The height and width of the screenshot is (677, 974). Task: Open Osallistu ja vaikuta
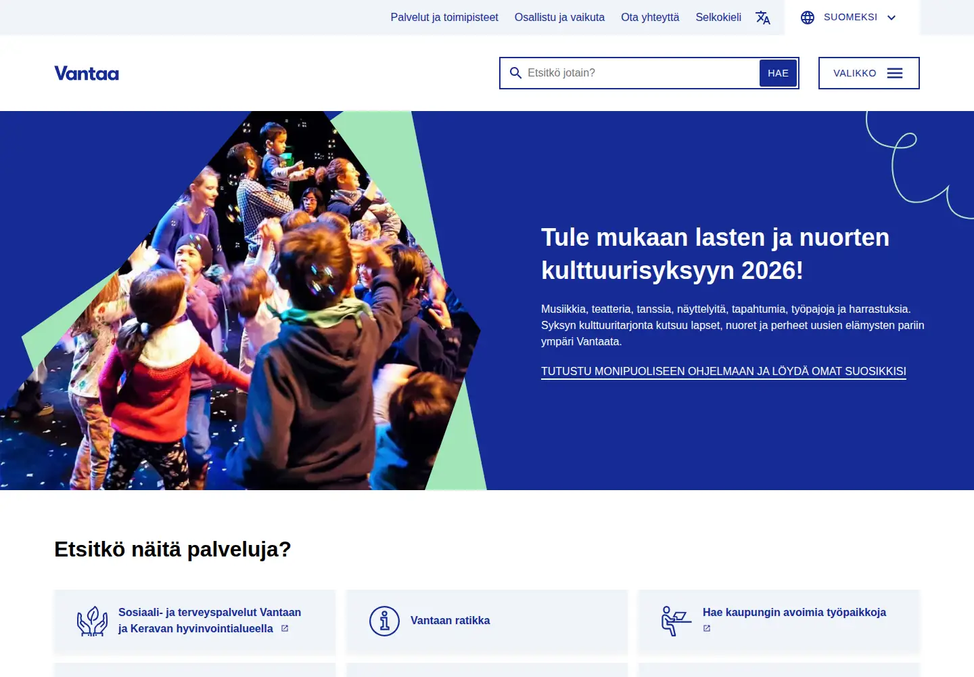[559, 18]
